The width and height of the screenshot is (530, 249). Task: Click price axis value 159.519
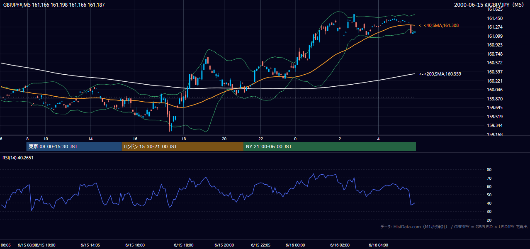pos(495,117)
